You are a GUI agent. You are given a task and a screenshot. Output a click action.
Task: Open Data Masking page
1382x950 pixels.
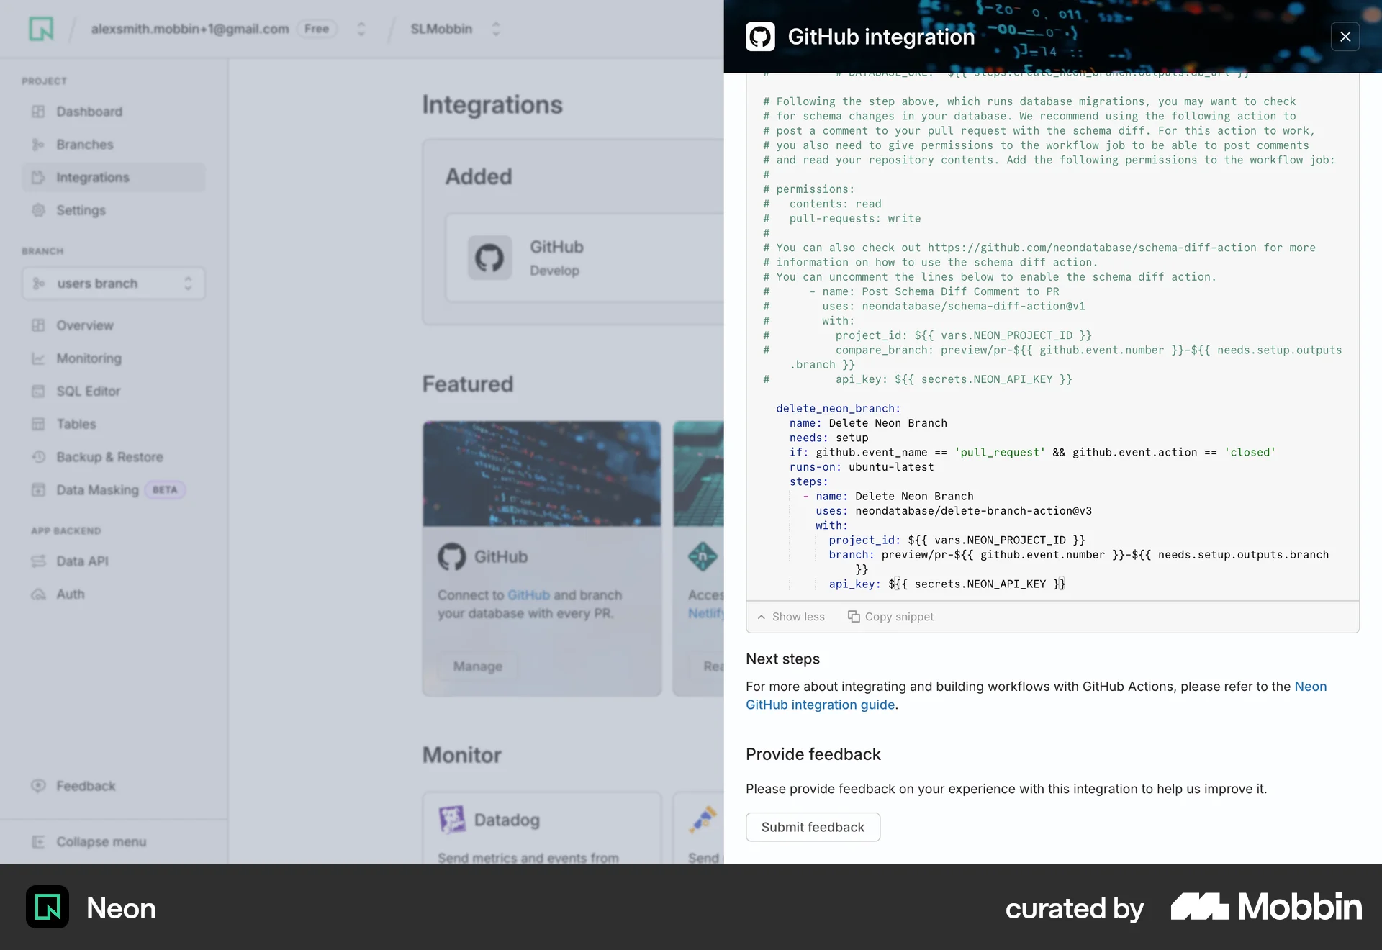114,490
